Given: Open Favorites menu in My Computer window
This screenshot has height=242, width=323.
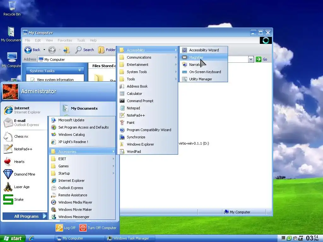Looking at the screenshot, I should [x=65, y=40].
